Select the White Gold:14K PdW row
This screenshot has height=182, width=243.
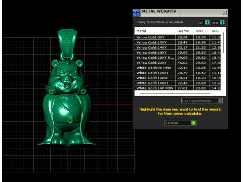point(178,88)
